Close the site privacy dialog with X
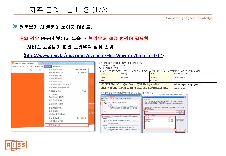 coord(185,97)
